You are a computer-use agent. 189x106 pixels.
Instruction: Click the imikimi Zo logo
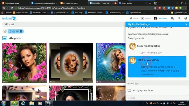[9, 18]
